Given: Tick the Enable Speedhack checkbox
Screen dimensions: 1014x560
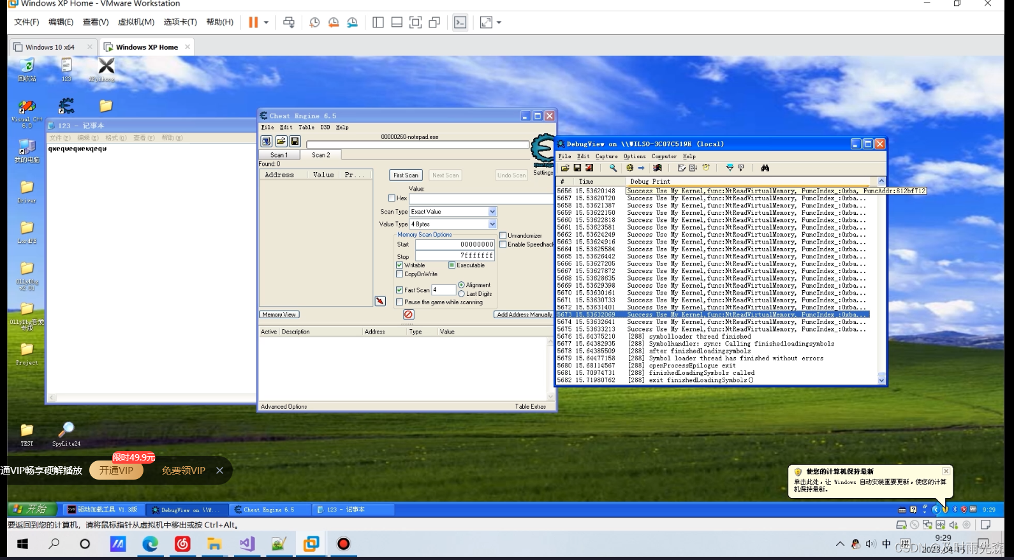Looking at the screenshot, I should coord(503,244).
